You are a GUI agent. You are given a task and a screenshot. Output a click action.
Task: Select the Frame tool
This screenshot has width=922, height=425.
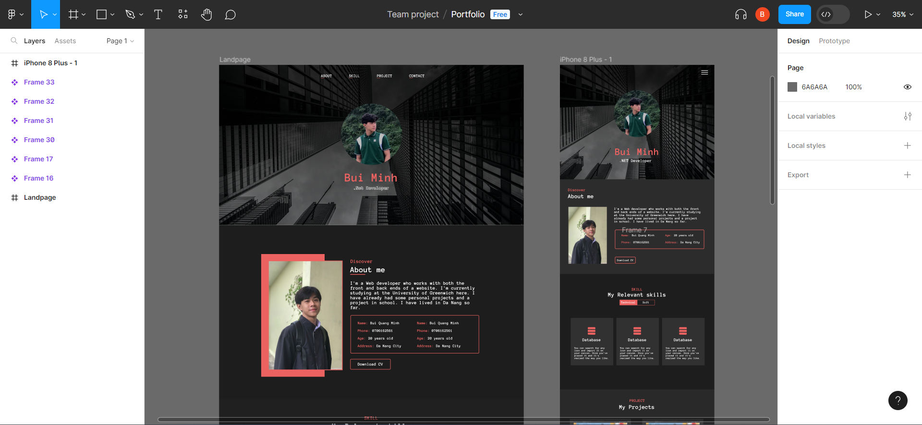pos(73,14)
